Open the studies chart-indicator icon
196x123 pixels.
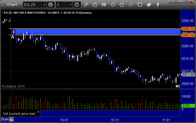click(95, 5)
